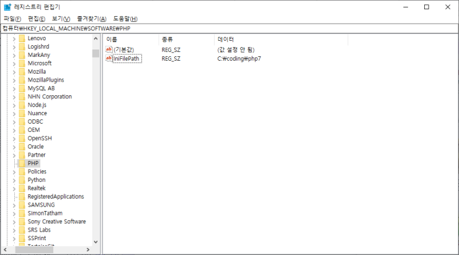Click the Microsoft folder icon
The height and width of the screenshot is (255, 459).
click(22, 63)
